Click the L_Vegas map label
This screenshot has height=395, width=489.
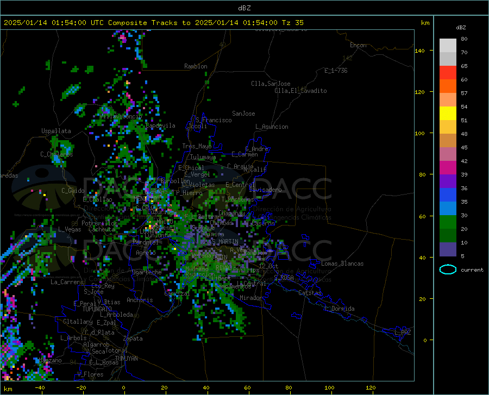[70, 229]
